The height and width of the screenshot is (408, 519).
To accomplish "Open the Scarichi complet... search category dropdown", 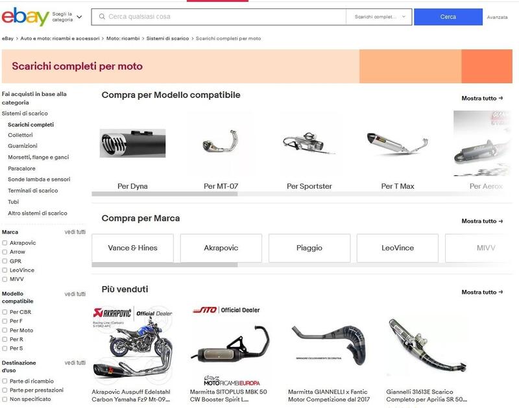I will [380, 17].
